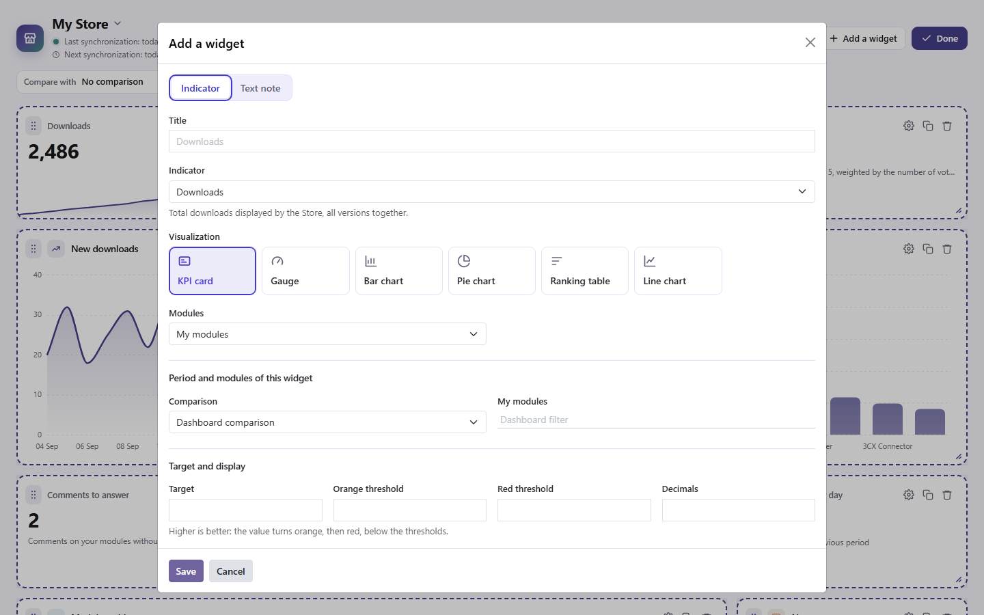Select the Pie chart visualization
This screenshot has height=615, width=984.
492,271
